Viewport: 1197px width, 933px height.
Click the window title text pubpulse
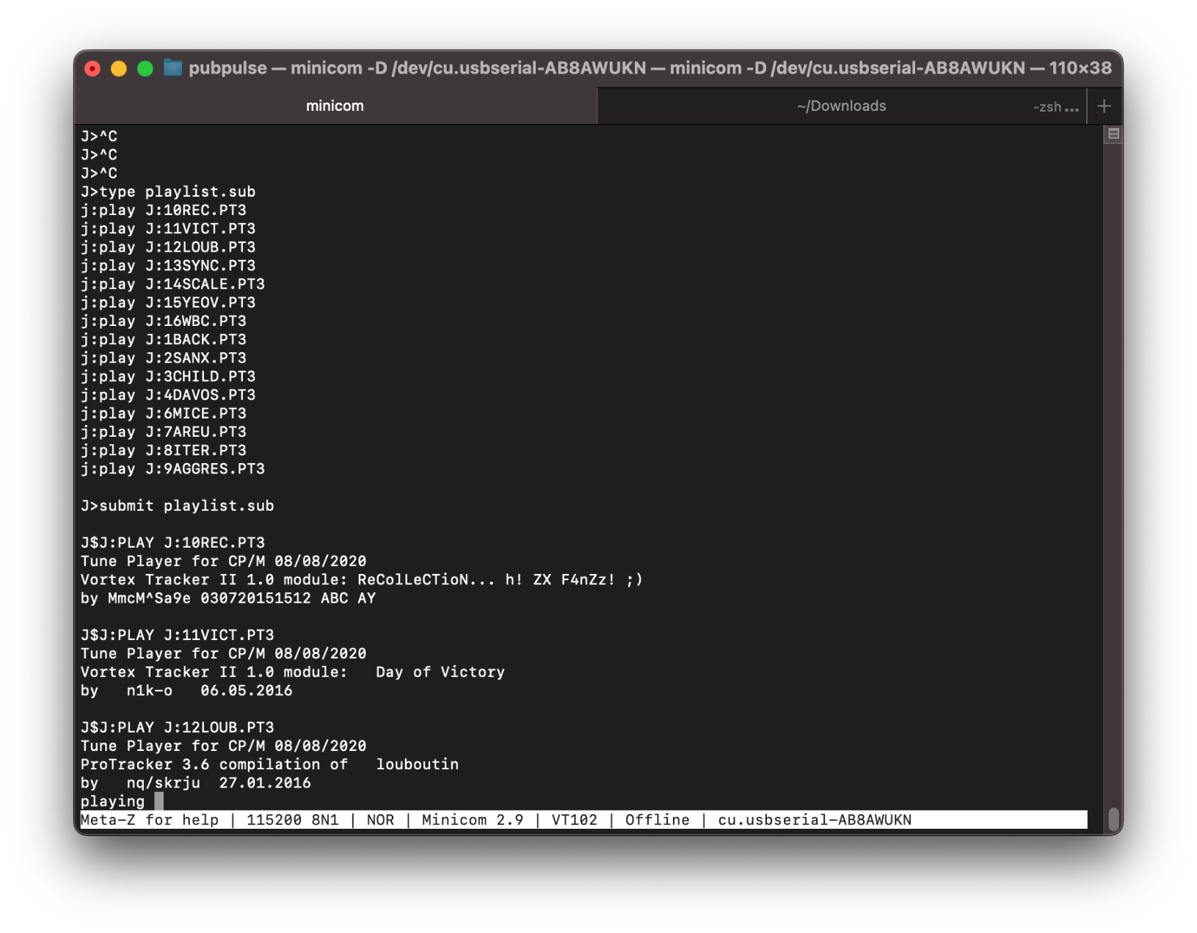[x=228, y=68]
